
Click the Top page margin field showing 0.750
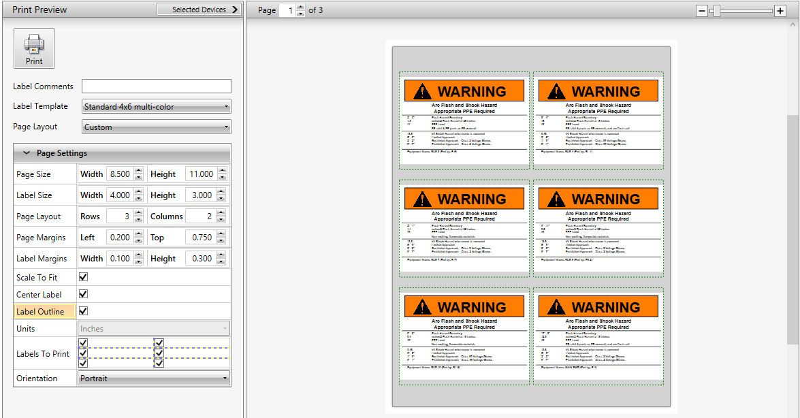[201, 238]
